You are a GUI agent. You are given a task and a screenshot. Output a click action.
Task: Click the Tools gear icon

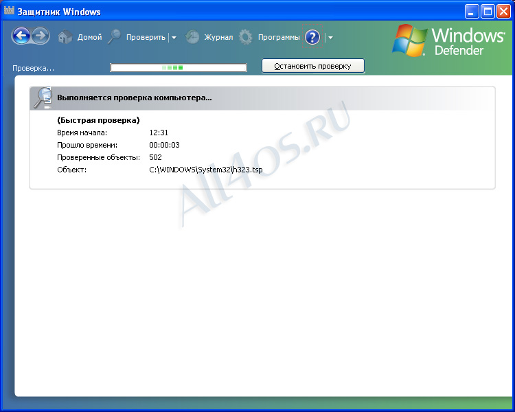point(245,37)
